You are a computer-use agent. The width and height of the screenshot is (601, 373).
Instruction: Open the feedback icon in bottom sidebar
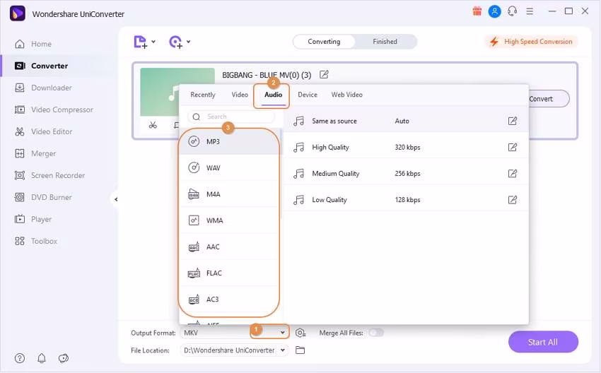coord(63,358)
